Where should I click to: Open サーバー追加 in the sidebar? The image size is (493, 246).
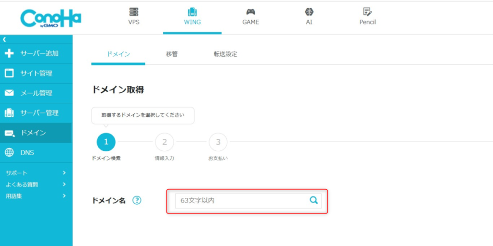(x=39, y=53)
